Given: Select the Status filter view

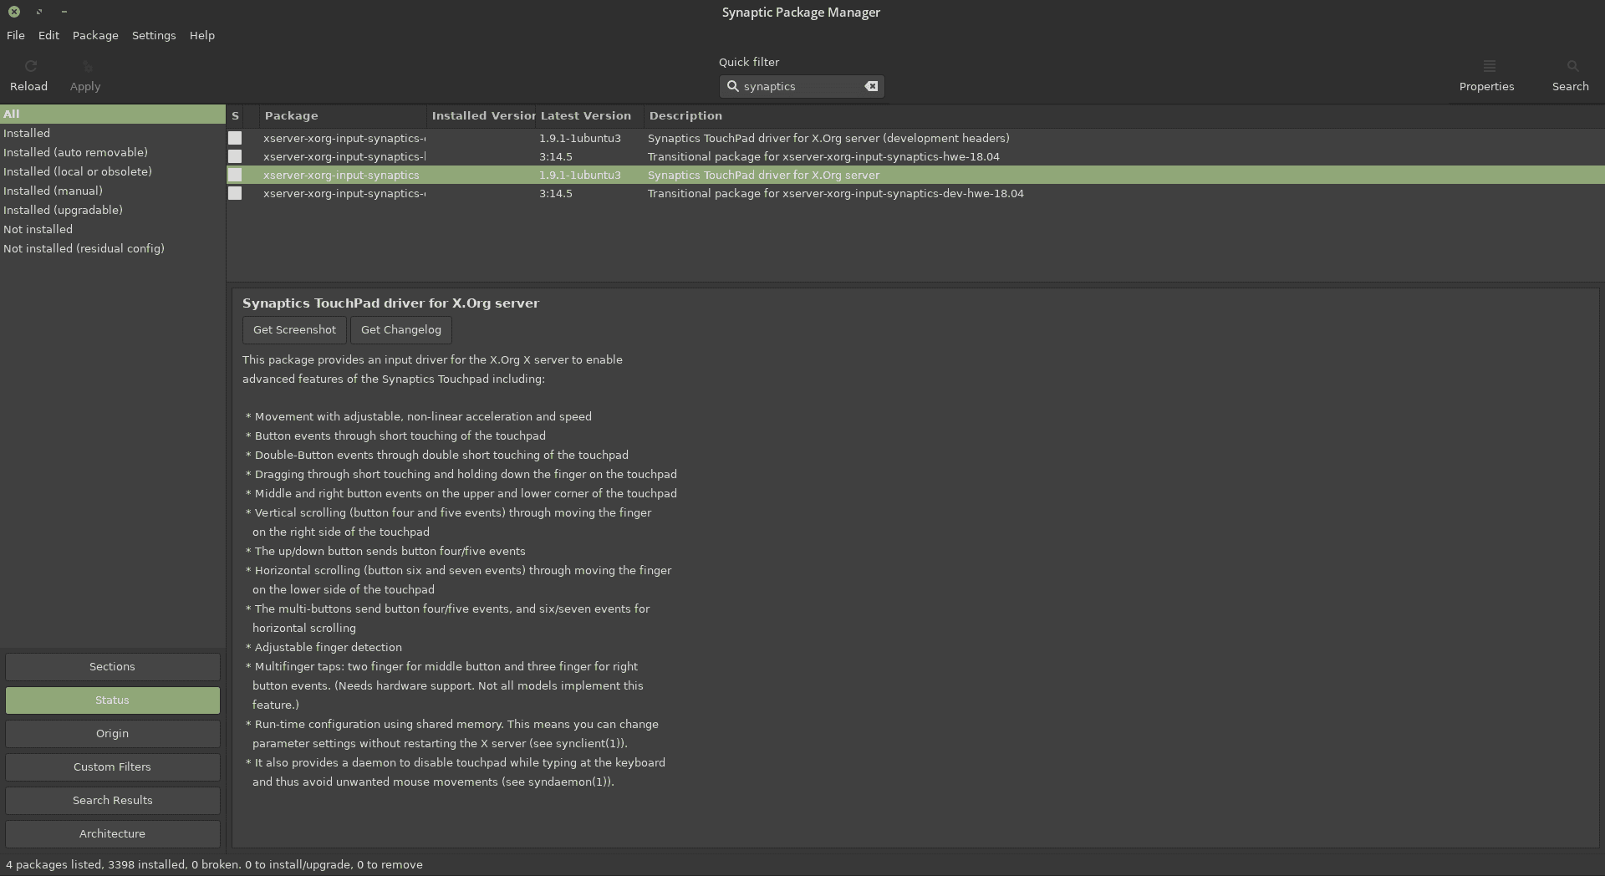Looking at the screenshot, I should [113, 700].
